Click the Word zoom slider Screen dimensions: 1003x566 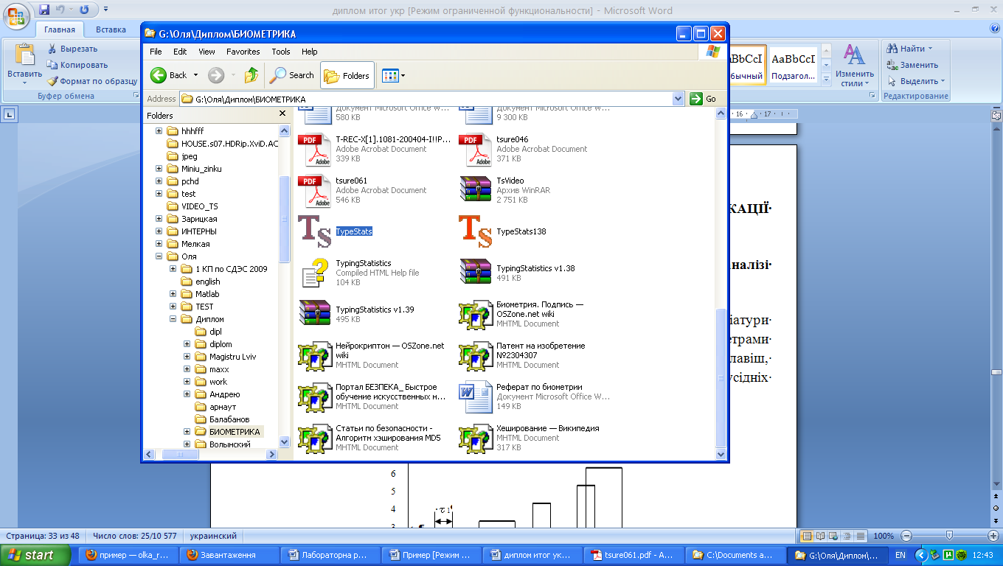[949, 536]
